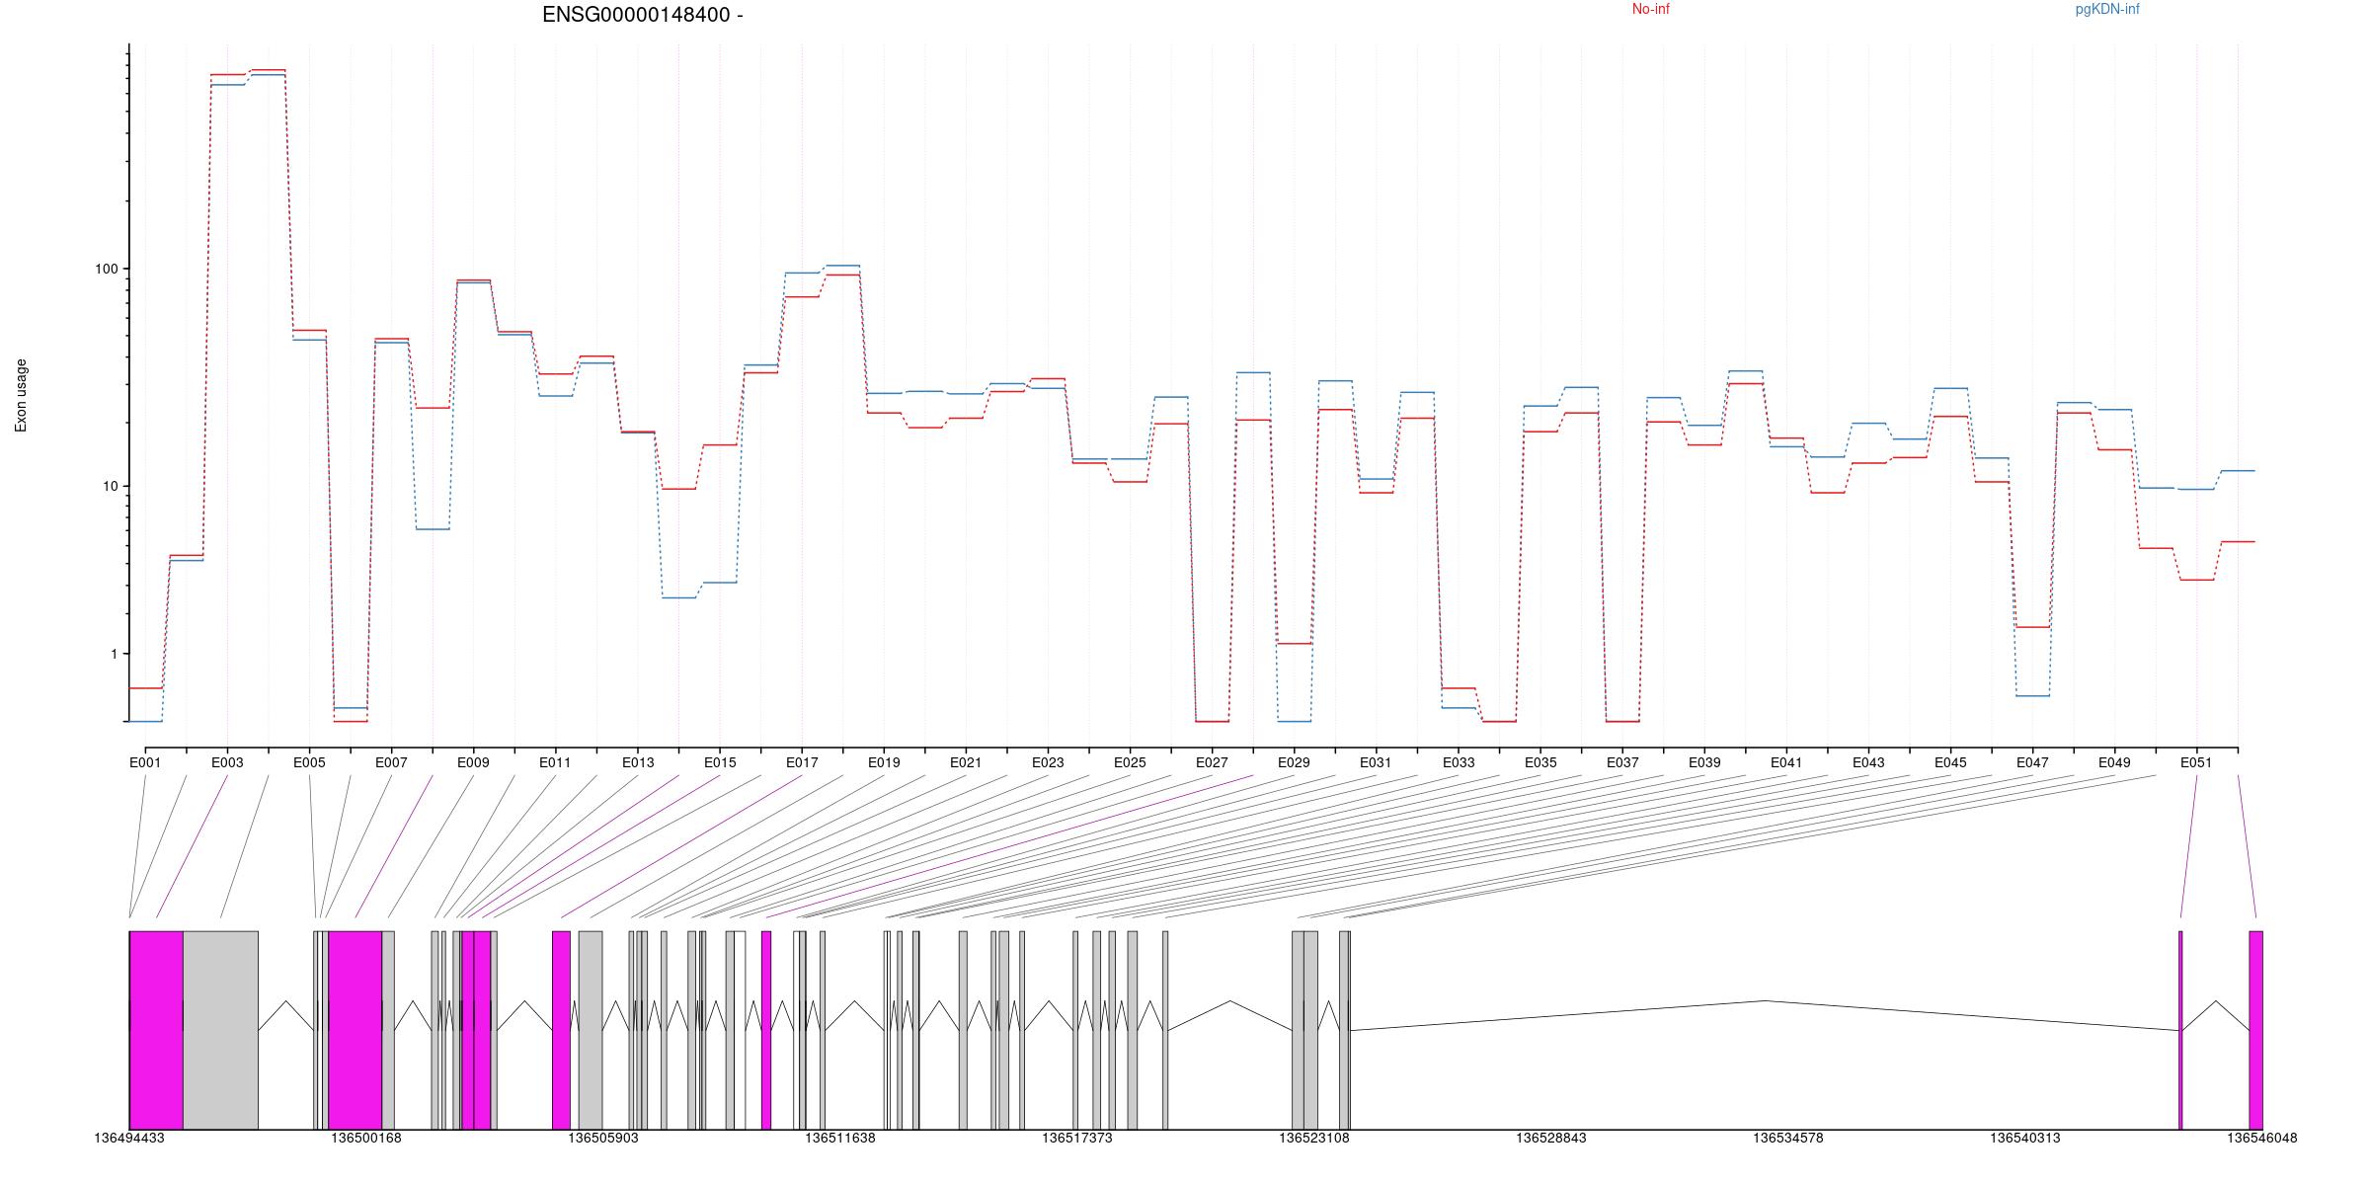Click the E039 exon axis label

[1704, 762]
